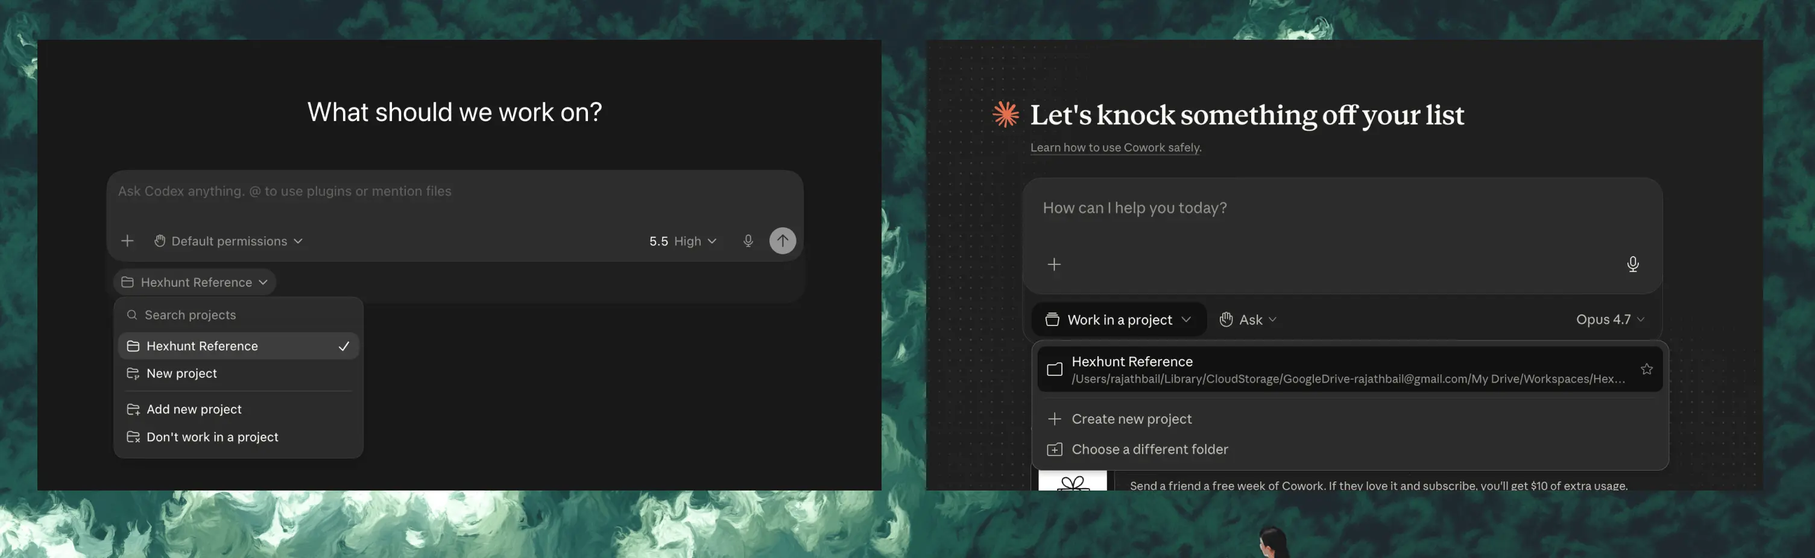
Task: Click the microphone icon in Cowork prompt
Action: pyautogui.click(x=1632, y=263)
